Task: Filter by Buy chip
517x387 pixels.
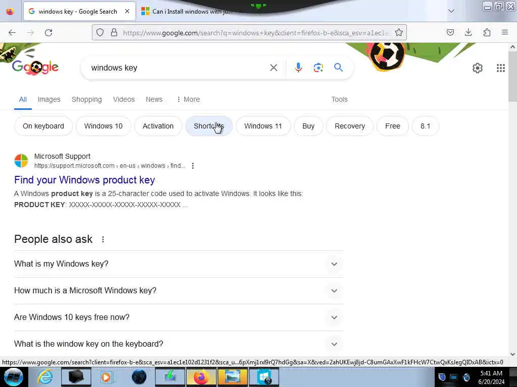Action: pos(308,126)
